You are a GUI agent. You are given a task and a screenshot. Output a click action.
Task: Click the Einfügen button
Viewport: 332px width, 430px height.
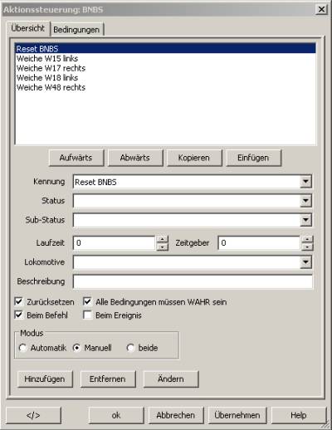[253, 158]
